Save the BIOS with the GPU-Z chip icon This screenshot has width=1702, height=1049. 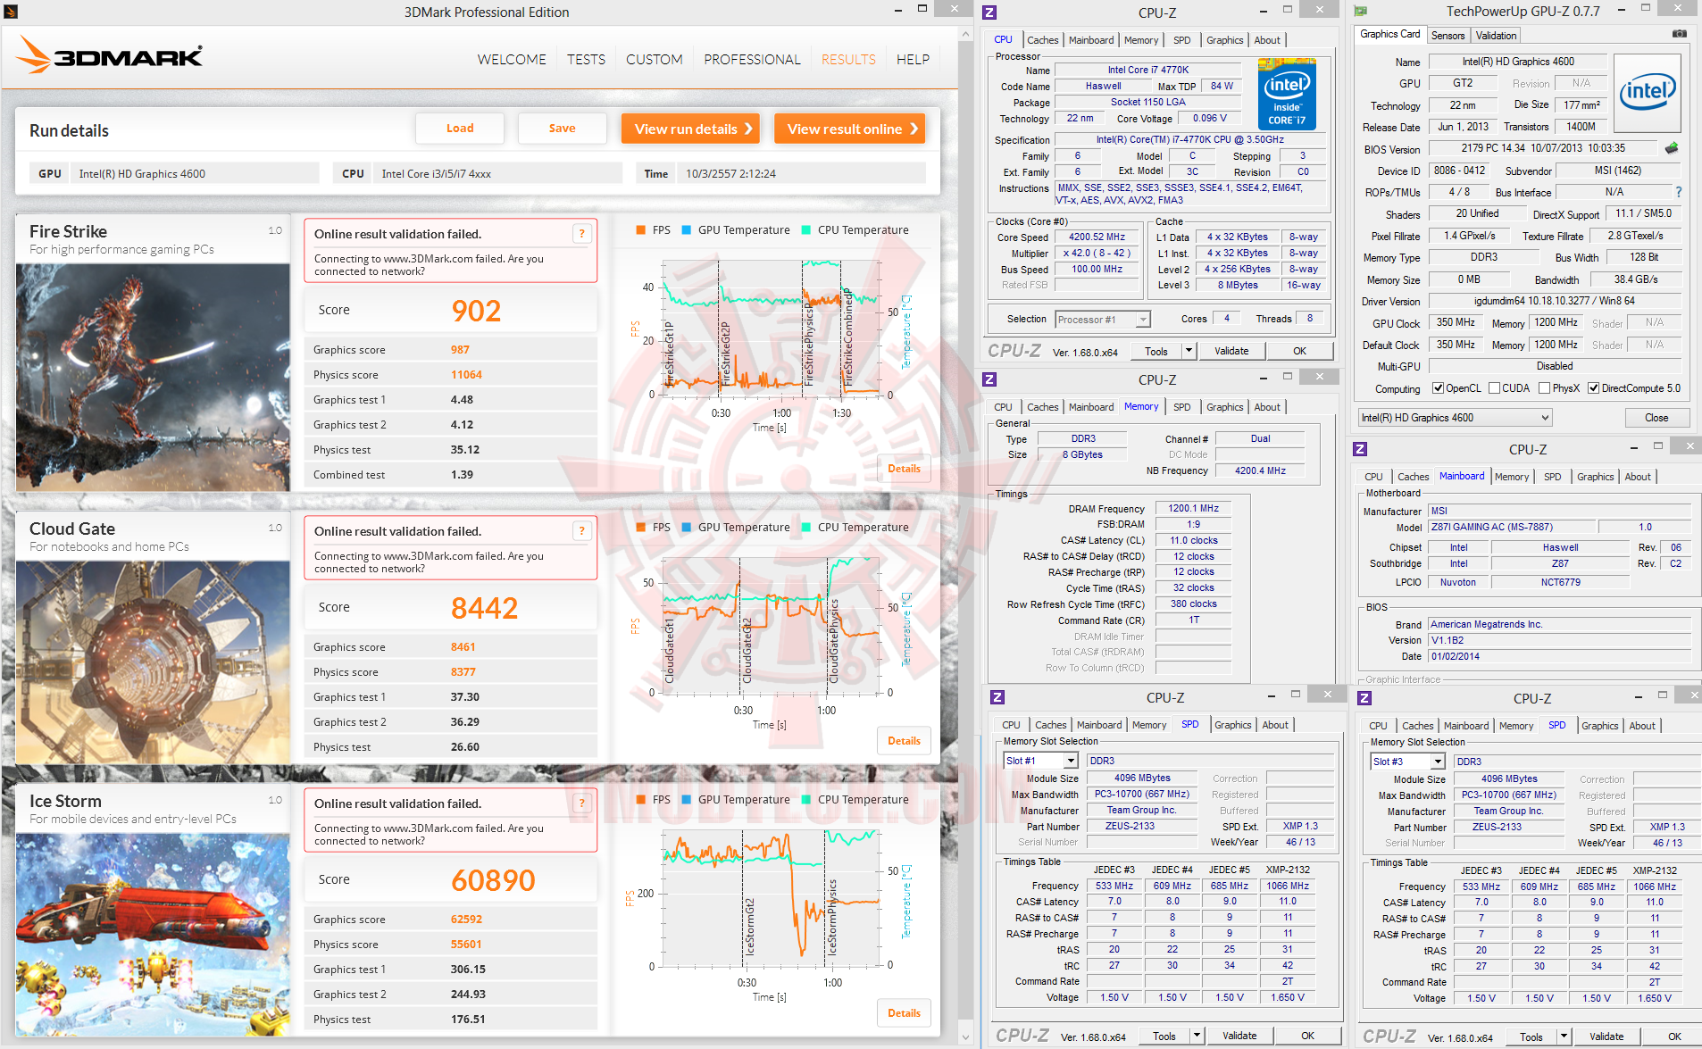point(1672,148)
